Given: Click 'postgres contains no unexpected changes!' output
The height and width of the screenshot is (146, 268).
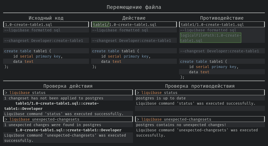Looking at the screenshot, I should [x=181, y=125].
